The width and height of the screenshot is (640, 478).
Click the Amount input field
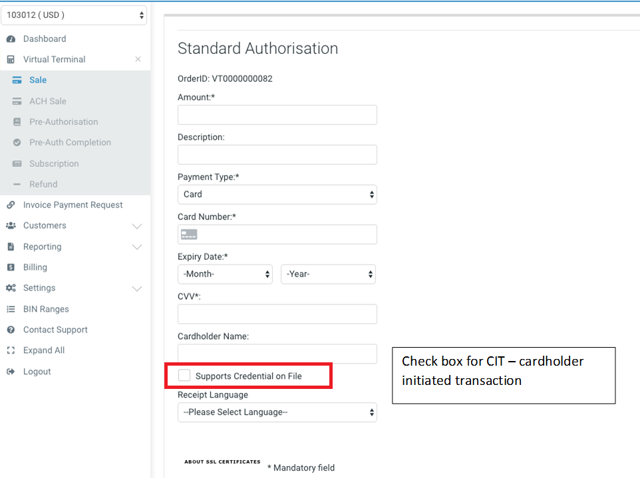277,115
